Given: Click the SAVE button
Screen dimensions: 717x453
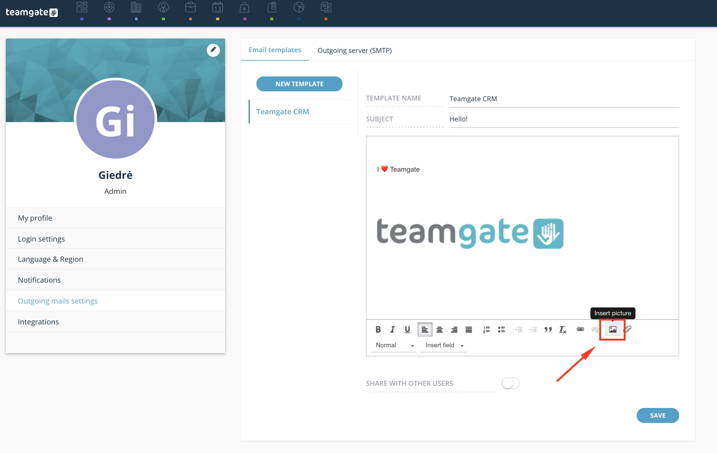Looking at the screenshot, I should click(658, 415).
